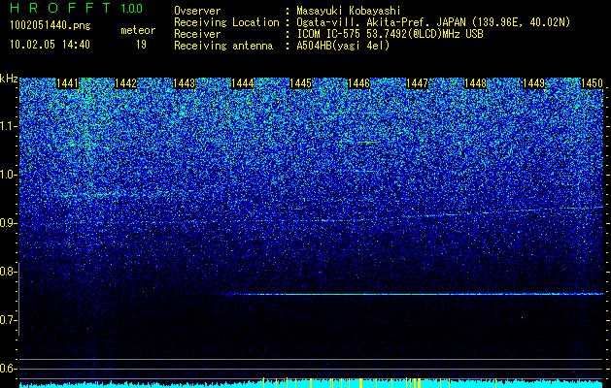Click the HROFFT title text
This screenshot has height=388, width=611.
coord(60,8)
